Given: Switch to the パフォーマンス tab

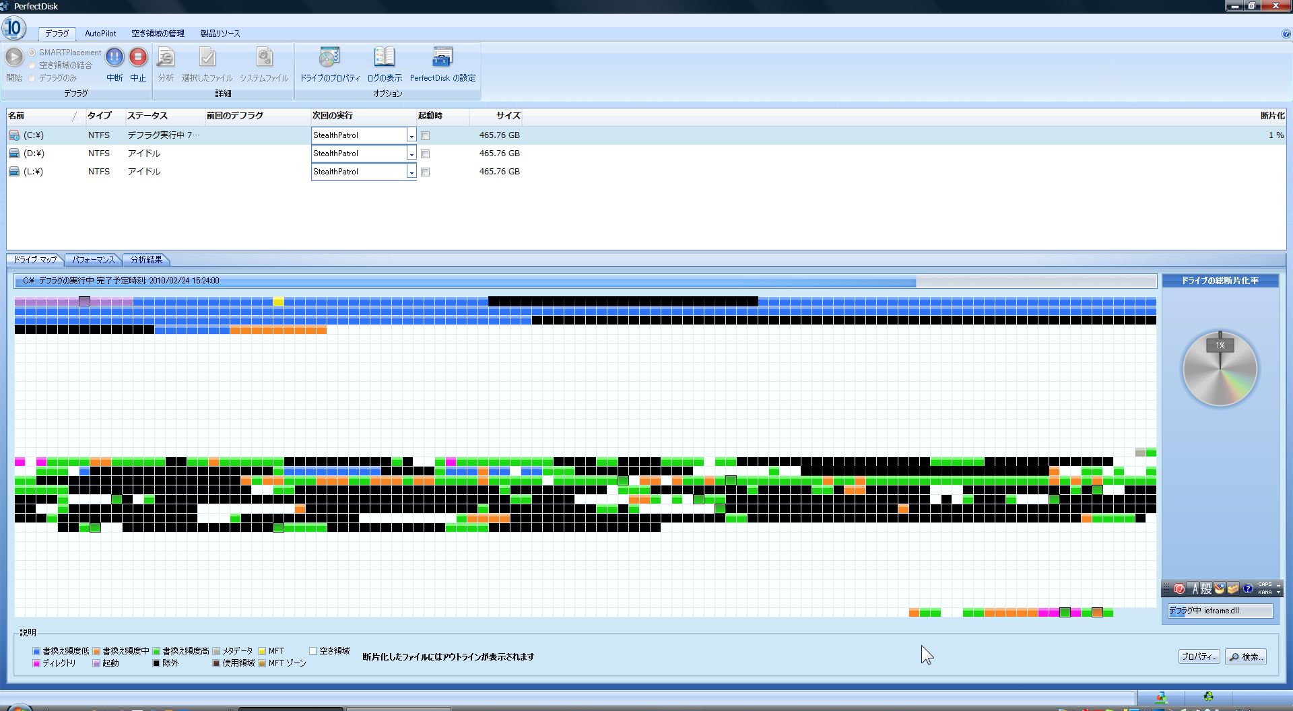Looking at the screenshot, I should click(x=93, y=260).
